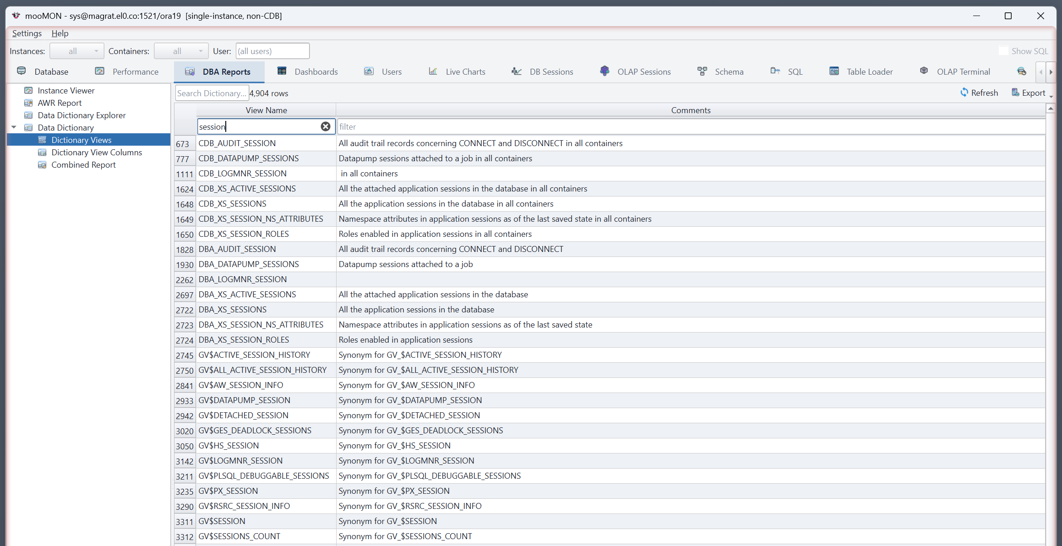Click 'Synonym for GV_$SESSIONS_COUNT' comment
Viewport: 1062px width, 546px height.
[x=405, y=536]
